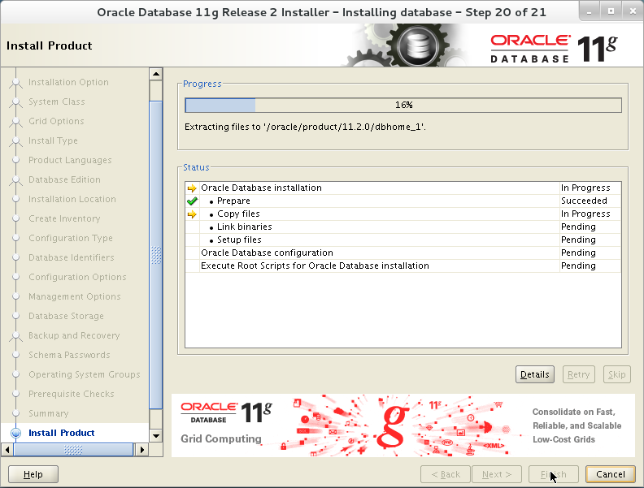
Task: Close the installer window
Action: (x=633, y=11)
